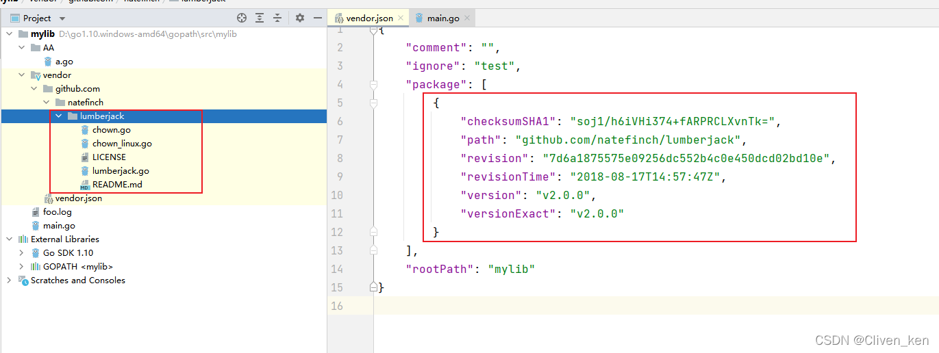
Task: Open Project panel settings gear
Action: point(300,18)
